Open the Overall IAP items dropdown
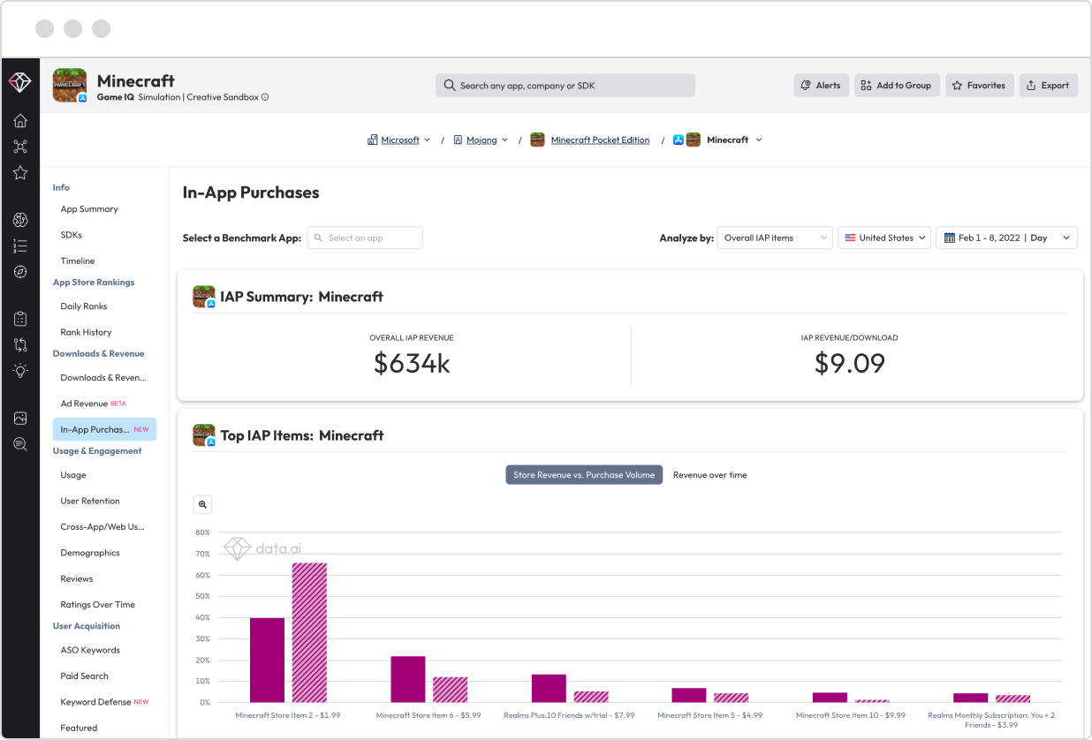 (x=775, y=238)
